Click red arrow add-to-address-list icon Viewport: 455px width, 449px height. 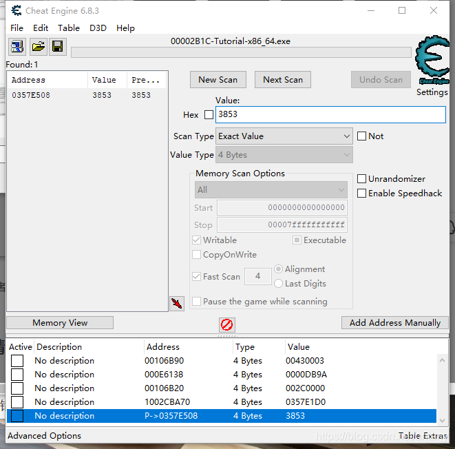tap(177, 304)
